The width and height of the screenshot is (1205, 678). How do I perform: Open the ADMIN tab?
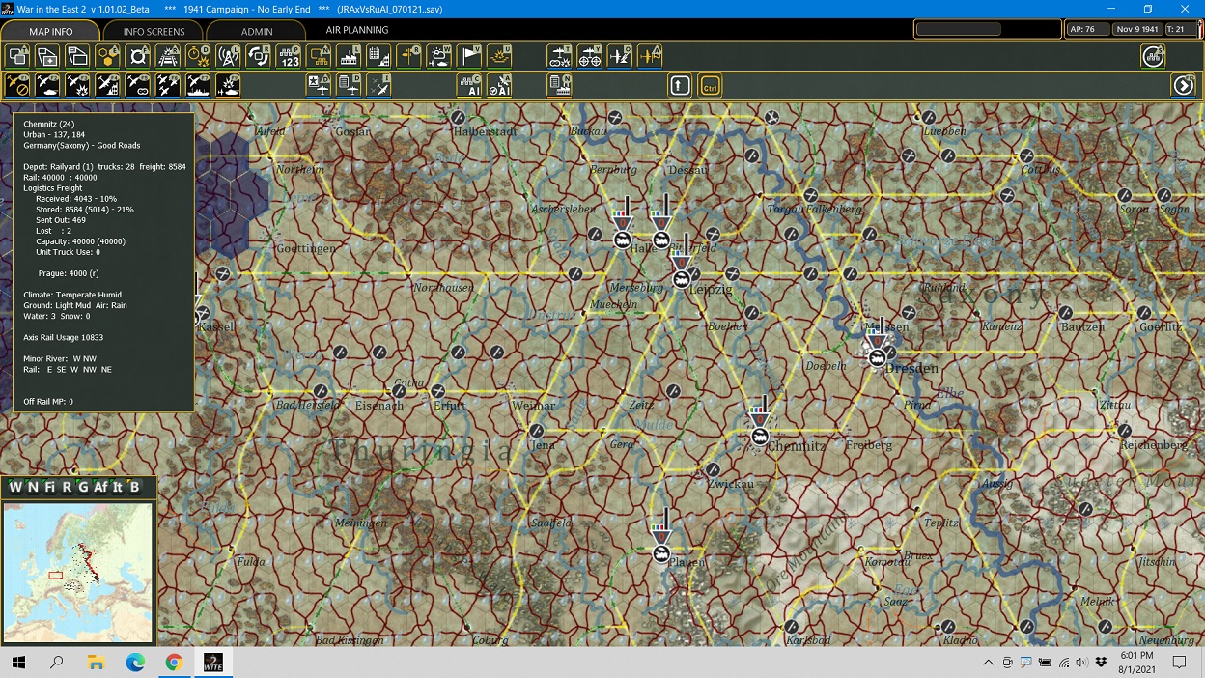(x=257, y=30)
